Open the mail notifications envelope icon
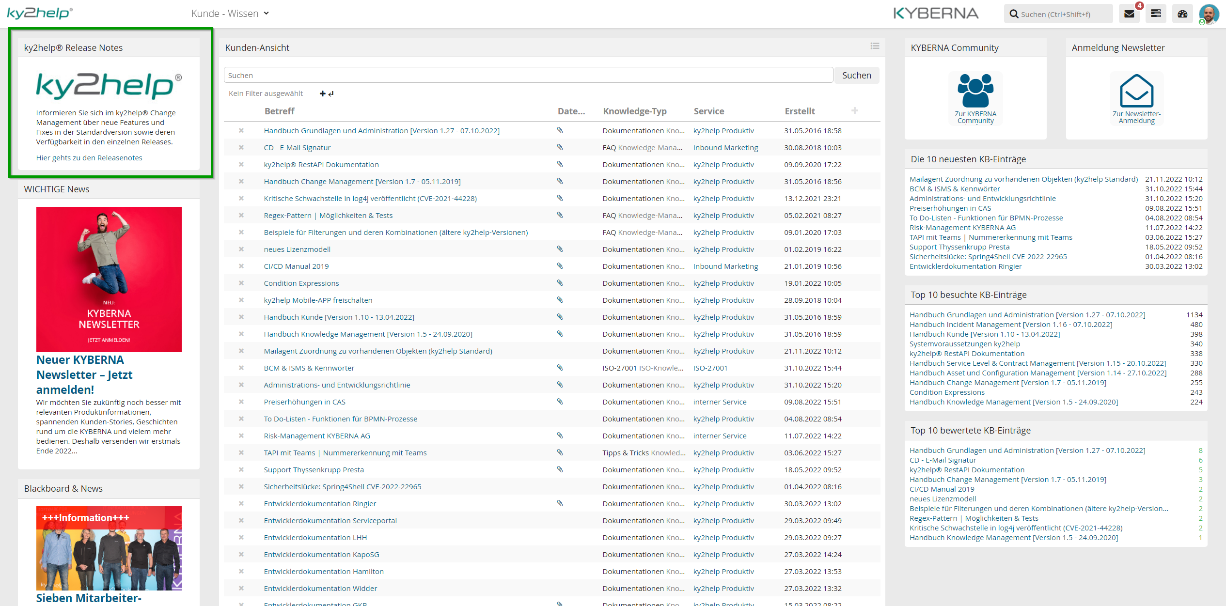The image size is (1226, 606). point(1129,14)
